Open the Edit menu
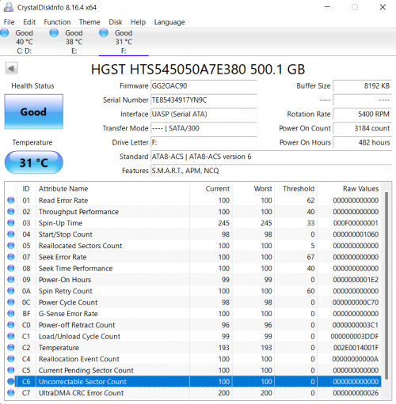 (x=29, y=22)
